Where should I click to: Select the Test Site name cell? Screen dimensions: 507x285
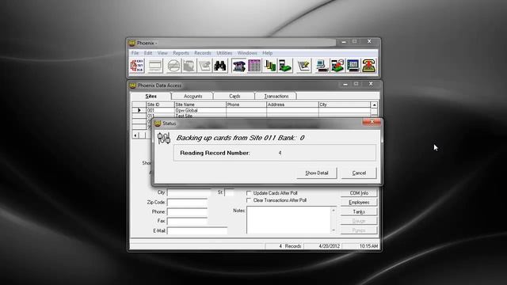click(x=200, y=116)
